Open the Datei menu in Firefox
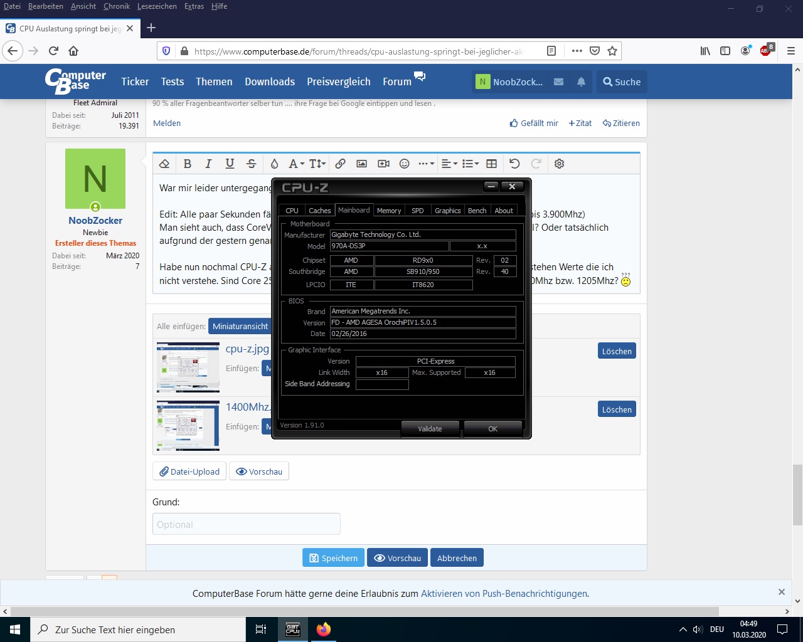803x642 pixels. [12, 6]
